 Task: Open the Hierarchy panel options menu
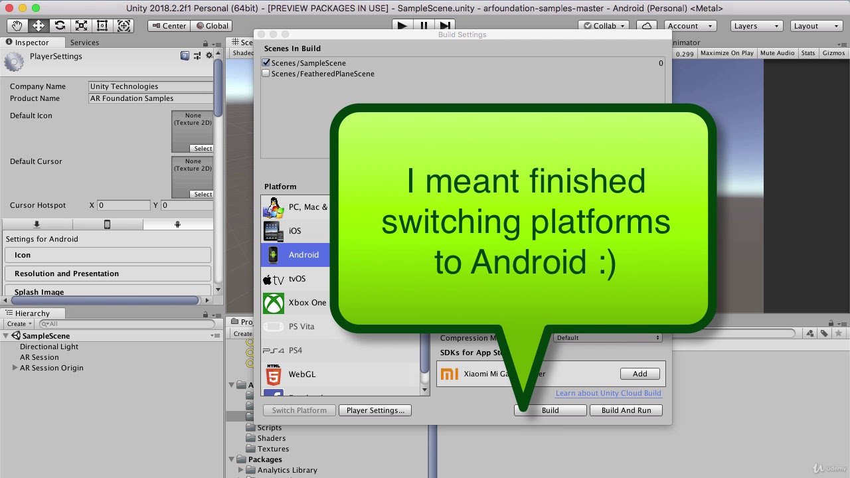tap(215, 314)
